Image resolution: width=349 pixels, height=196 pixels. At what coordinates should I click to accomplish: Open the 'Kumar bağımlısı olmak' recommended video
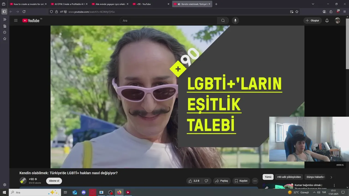(x=311, y=187)
